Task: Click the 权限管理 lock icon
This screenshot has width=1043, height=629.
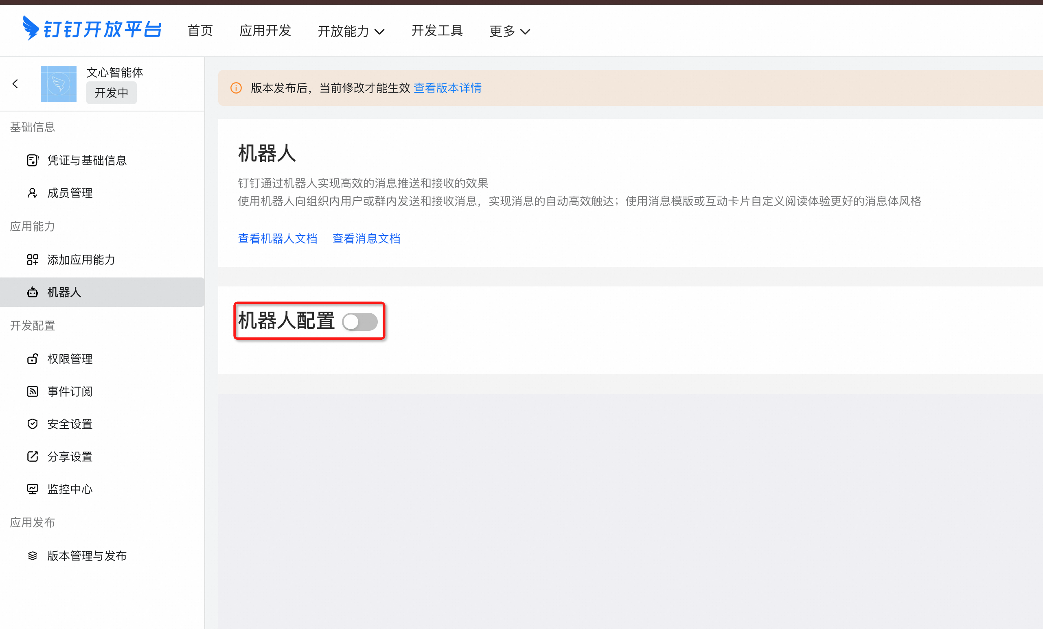Action: pos(33,359)
